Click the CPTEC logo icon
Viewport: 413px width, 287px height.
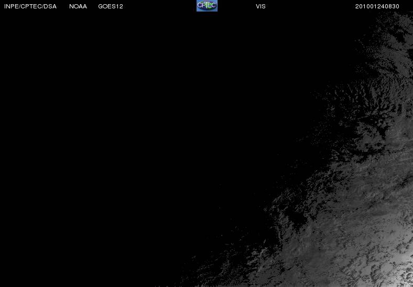[x=207, y=6]
